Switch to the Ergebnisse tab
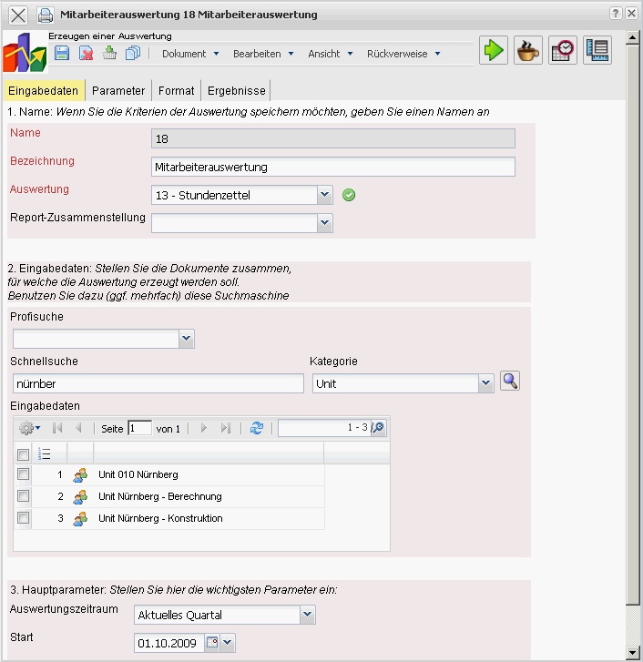 click(x=235, y=91)
